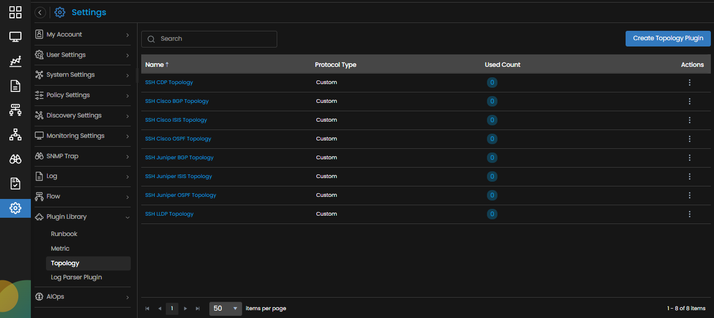Click the document report icon in left rail
This screenshot has width=714, height=318.
[x=15, y=86]
